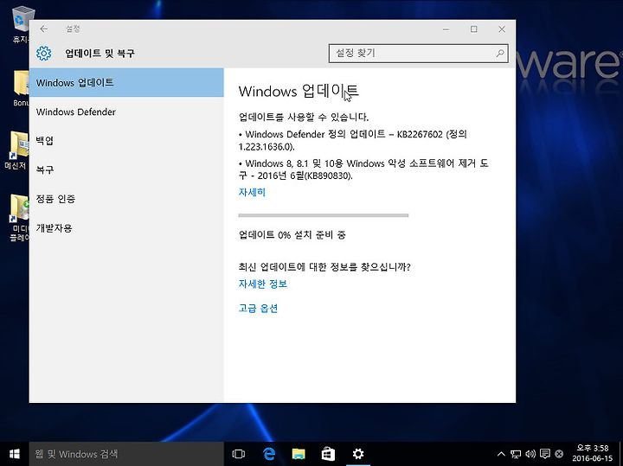Click the network tray icon
This screenshot has height=466, width=623.
(x=516, y=454)
